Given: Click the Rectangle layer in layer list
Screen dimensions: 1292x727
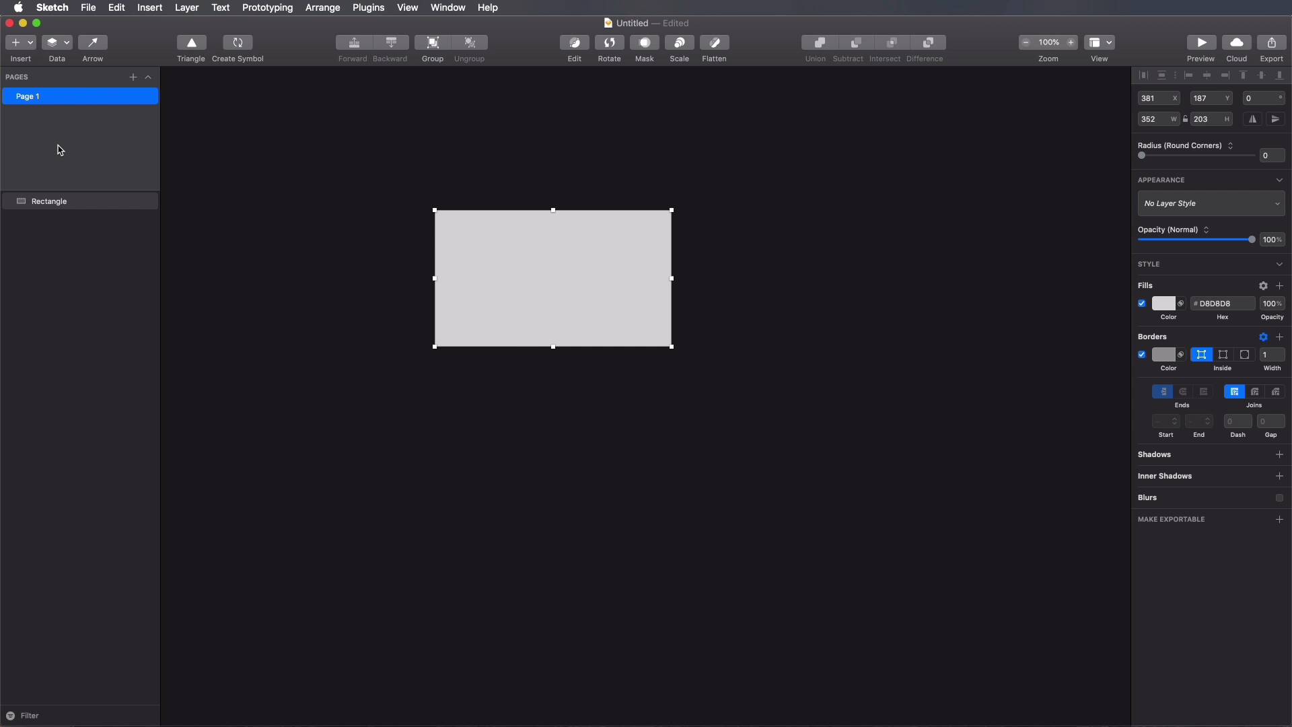Looking at the screenshot, I should pyautogui.click(x=80, y=201).
